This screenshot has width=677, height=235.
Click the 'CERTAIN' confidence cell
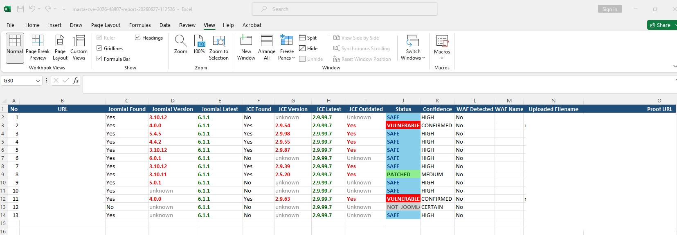pyautogui.click(x=437, y=207)
